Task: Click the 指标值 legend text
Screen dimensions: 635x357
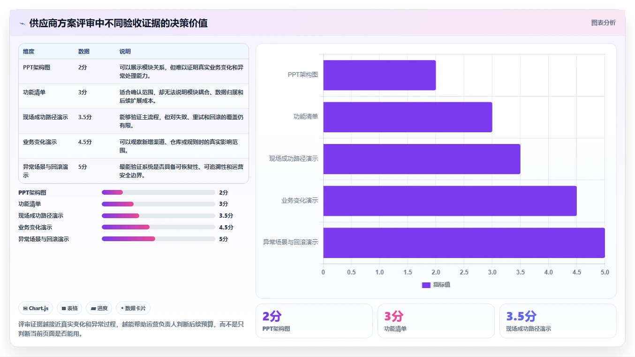Action: pos(442,285)
